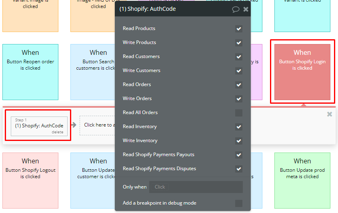Toggle the Read Customers checkbox
The width and height of the screenshot is (338, 213).
pos(239,57)
